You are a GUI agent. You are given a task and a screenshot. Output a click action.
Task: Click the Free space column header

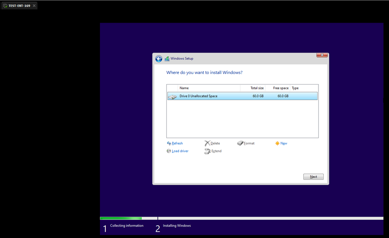click(277, 88)
